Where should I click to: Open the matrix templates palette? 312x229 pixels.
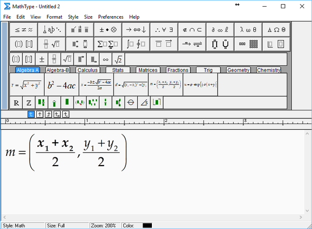click(x=248, y=44)
